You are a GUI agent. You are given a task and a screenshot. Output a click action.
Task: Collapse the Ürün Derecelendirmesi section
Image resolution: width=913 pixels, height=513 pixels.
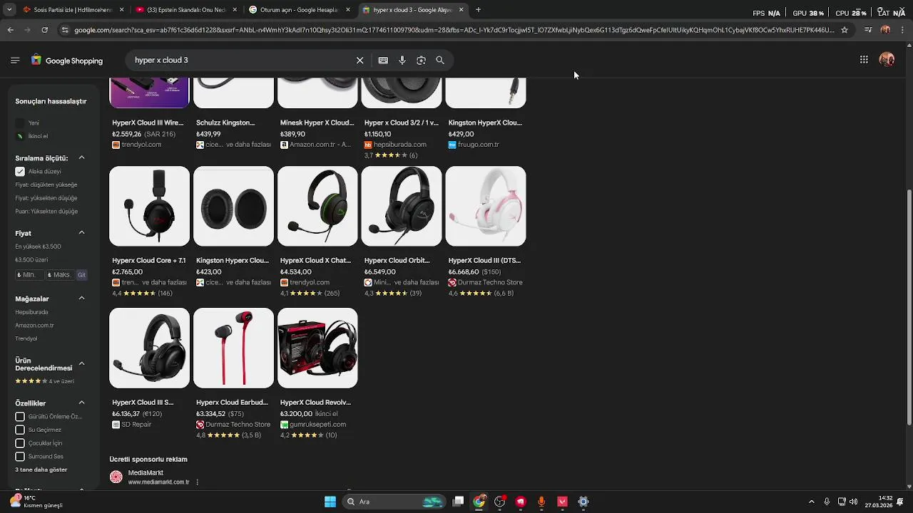(x=81, y=364)
